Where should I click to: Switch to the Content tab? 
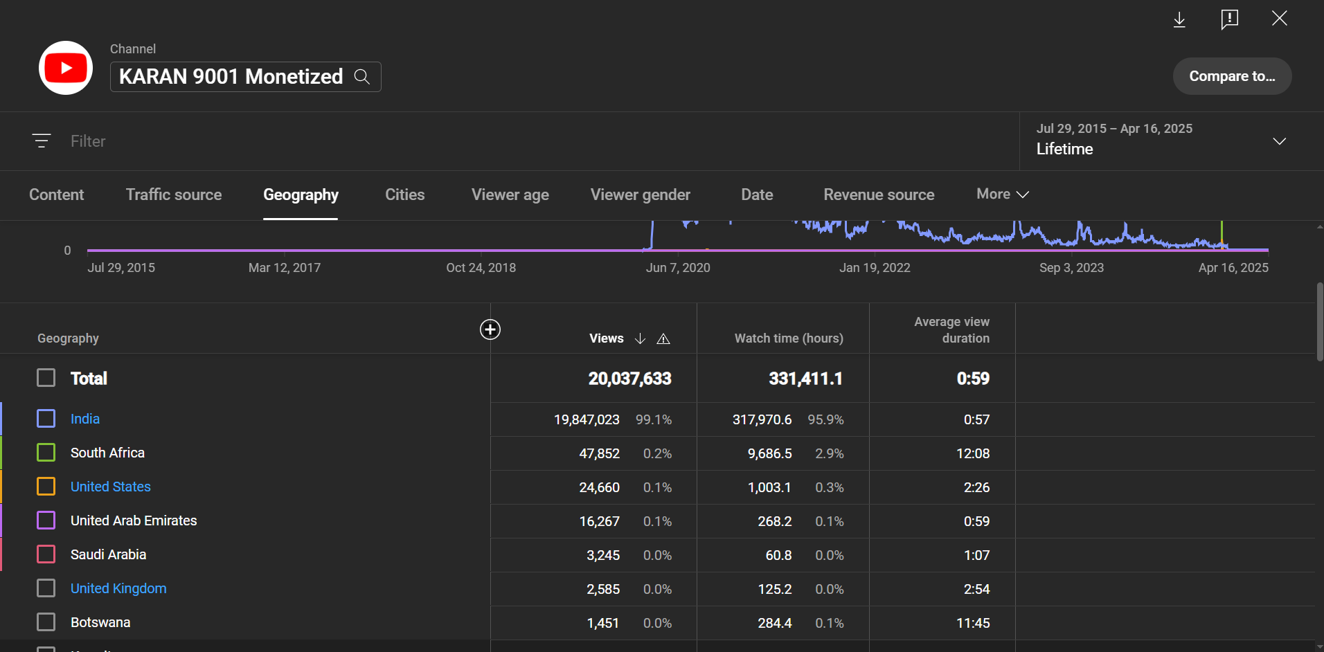click(x=56, y=195)
